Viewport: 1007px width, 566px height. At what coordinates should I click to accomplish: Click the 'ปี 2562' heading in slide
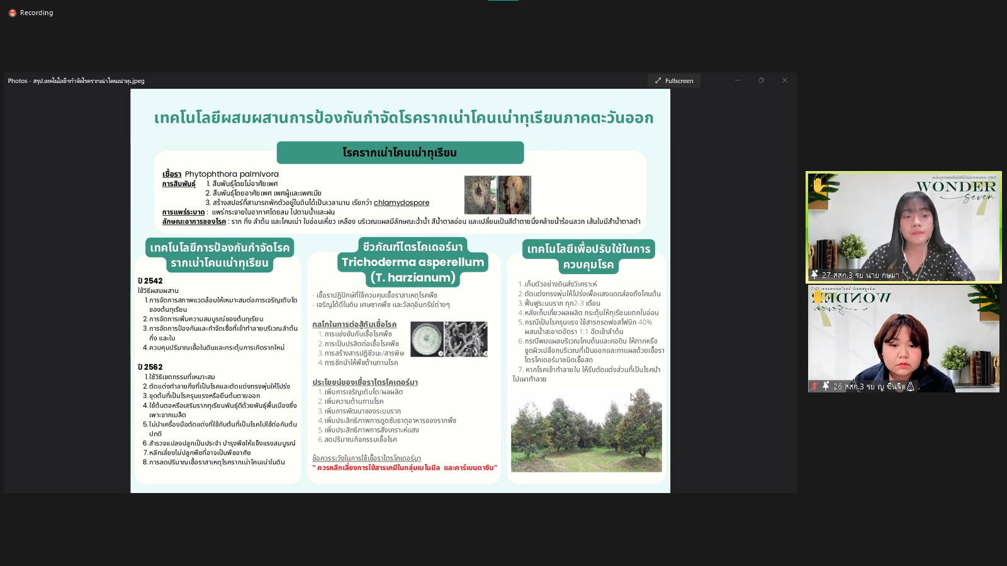(x=150, y=367)
